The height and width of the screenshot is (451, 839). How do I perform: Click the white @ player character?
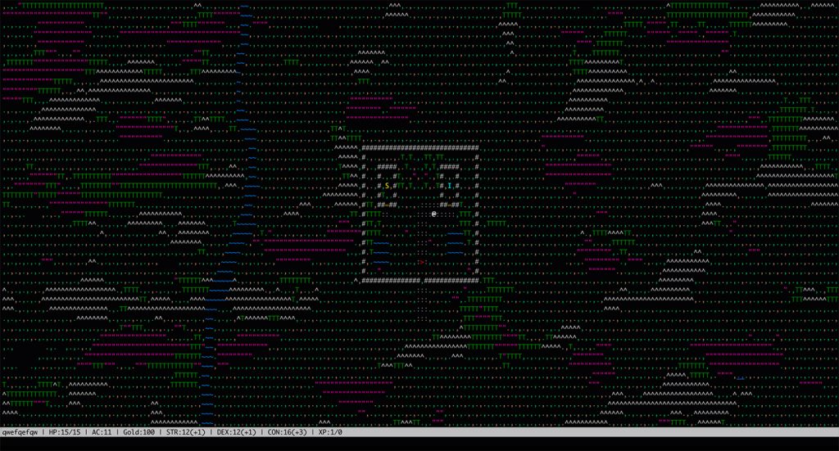(433, 214)
